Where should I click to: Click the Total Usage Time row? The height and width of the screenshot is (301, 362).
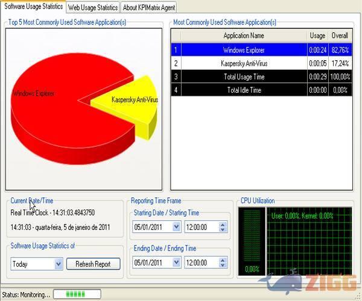[244, 76]
